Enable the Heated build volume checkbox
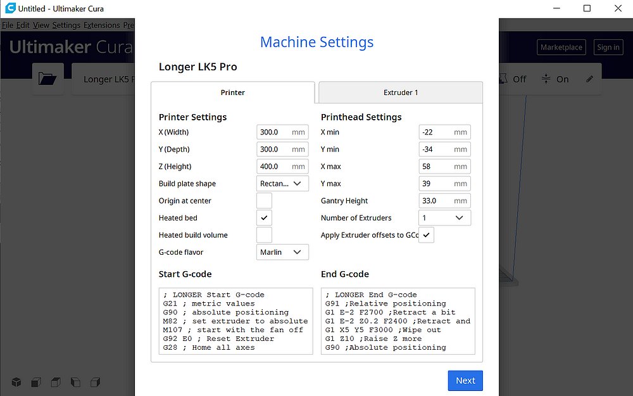The image size is (633, 396). (x=264, y=235)
